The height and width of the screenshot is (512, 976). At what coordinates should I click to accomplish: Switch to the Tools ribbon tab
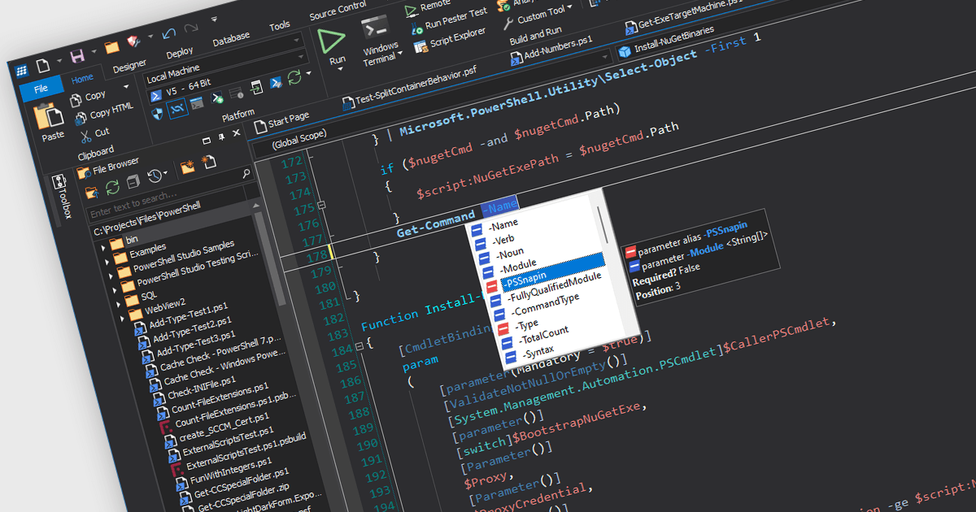[279, 25]
